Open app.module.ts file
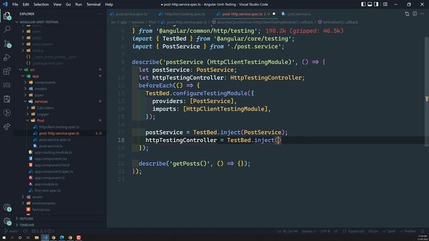Image resolution: width=429 pixels, height=241 pixels. coord(46,184)
